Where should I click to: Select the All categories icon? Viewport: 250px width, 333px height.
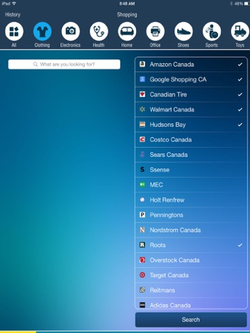(x=14, y=31)
